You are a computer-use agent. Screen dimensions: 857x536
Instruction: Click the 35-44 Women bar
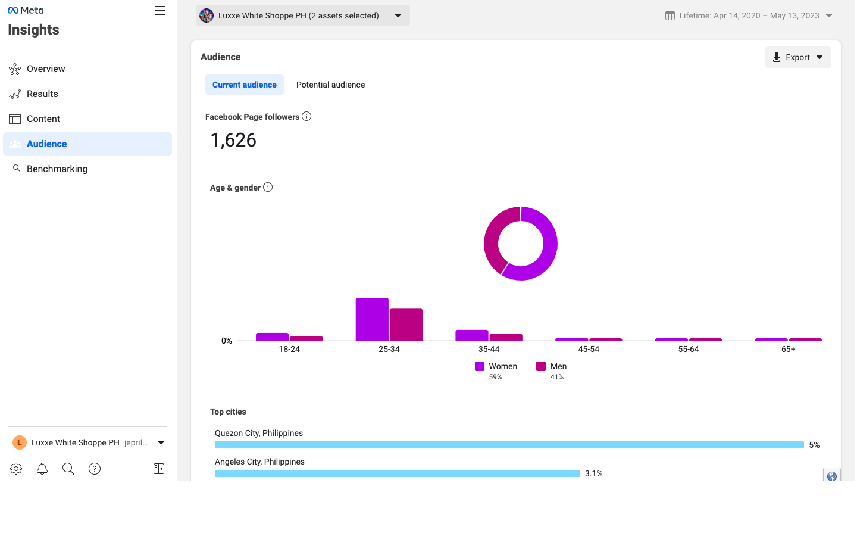(472, 335)
